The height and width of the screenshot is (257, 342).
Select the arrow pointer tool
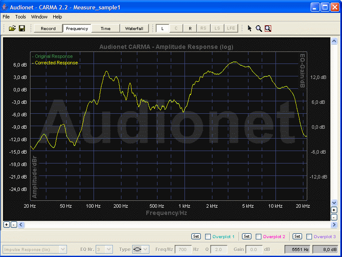249,28
